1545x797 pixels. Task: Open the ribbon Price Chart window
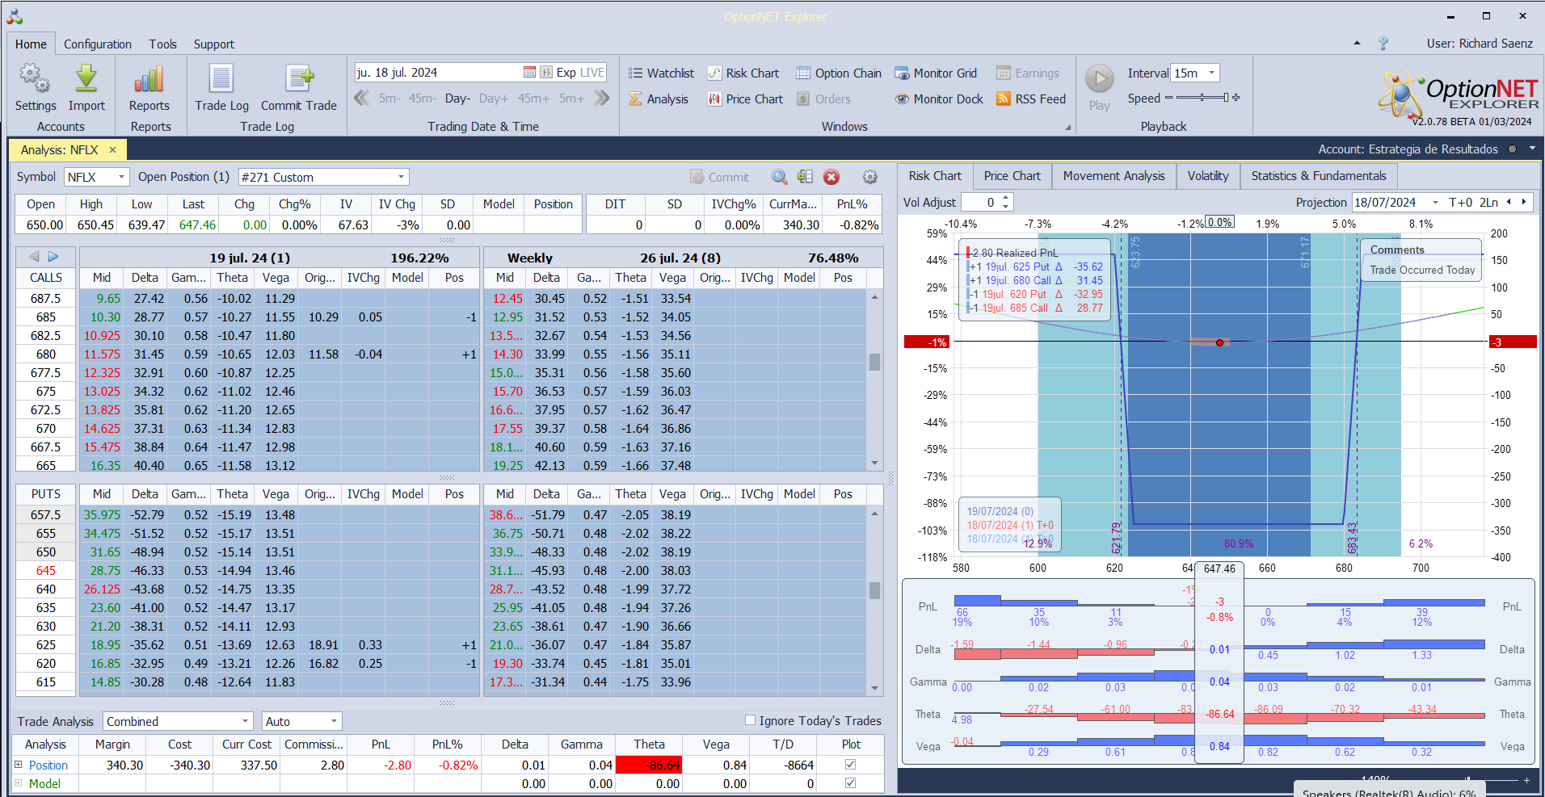(x=745, y=99)
